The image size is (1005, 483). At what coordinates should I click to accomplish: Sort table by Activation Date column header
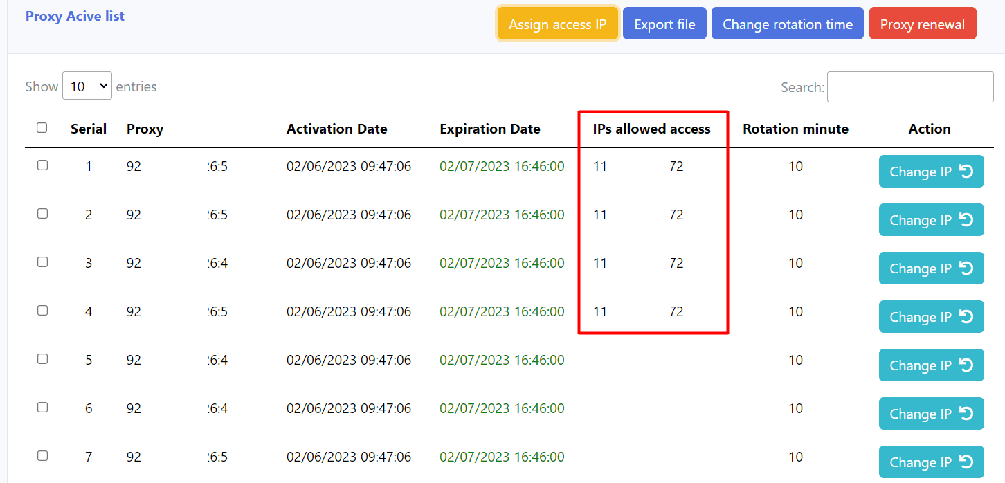pos(336,129)
